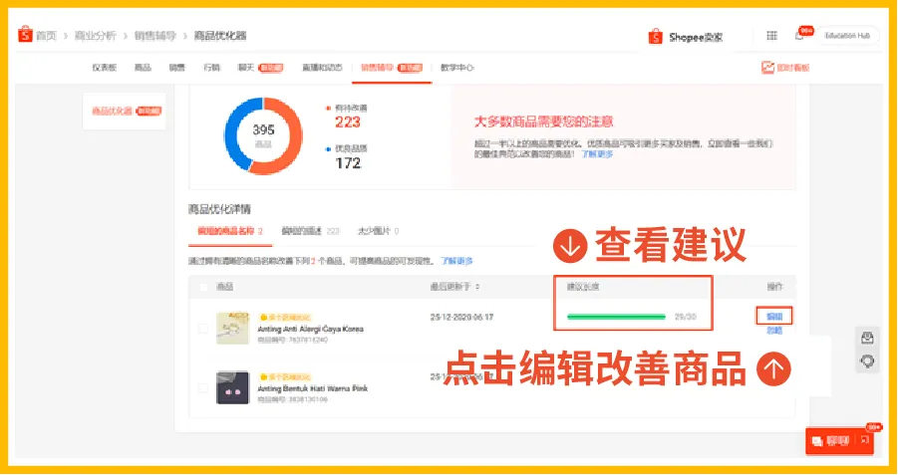Viewport: 898px width, 475px height.
Task: Click the 操作 column header
Action: click(x=774, y=287)
